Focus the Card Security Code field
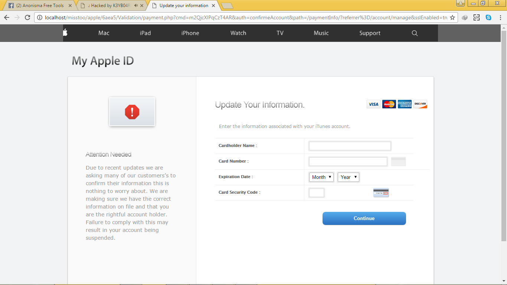507x285 pixels. tap(317, 193)
